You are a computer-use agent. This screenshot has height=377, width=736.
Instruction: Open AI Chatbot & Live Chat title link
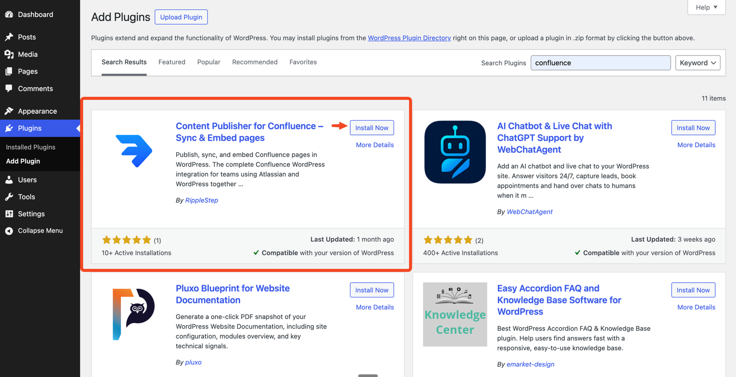pyautogui.click(x=554, y=138)
